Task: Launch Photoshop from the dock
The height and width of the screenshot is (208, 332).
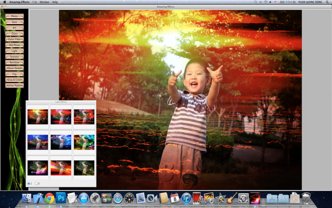Action: (x=61, y=198)
